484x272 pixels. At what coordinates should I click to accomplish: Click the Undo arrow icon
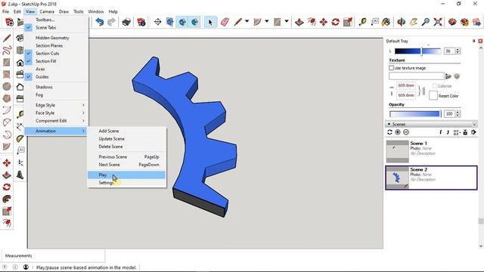tap(99, 22)
